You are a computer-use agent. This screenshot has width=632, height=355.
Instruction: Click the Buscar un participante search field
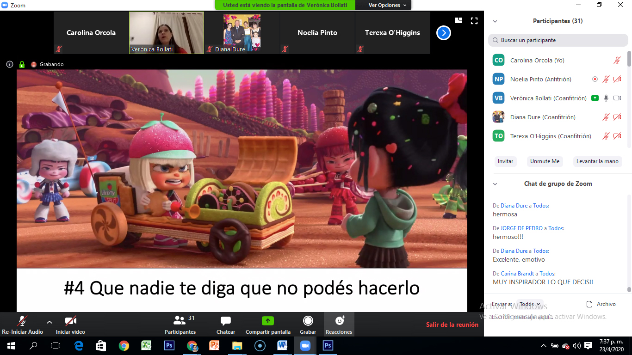[x=558, y=40]
